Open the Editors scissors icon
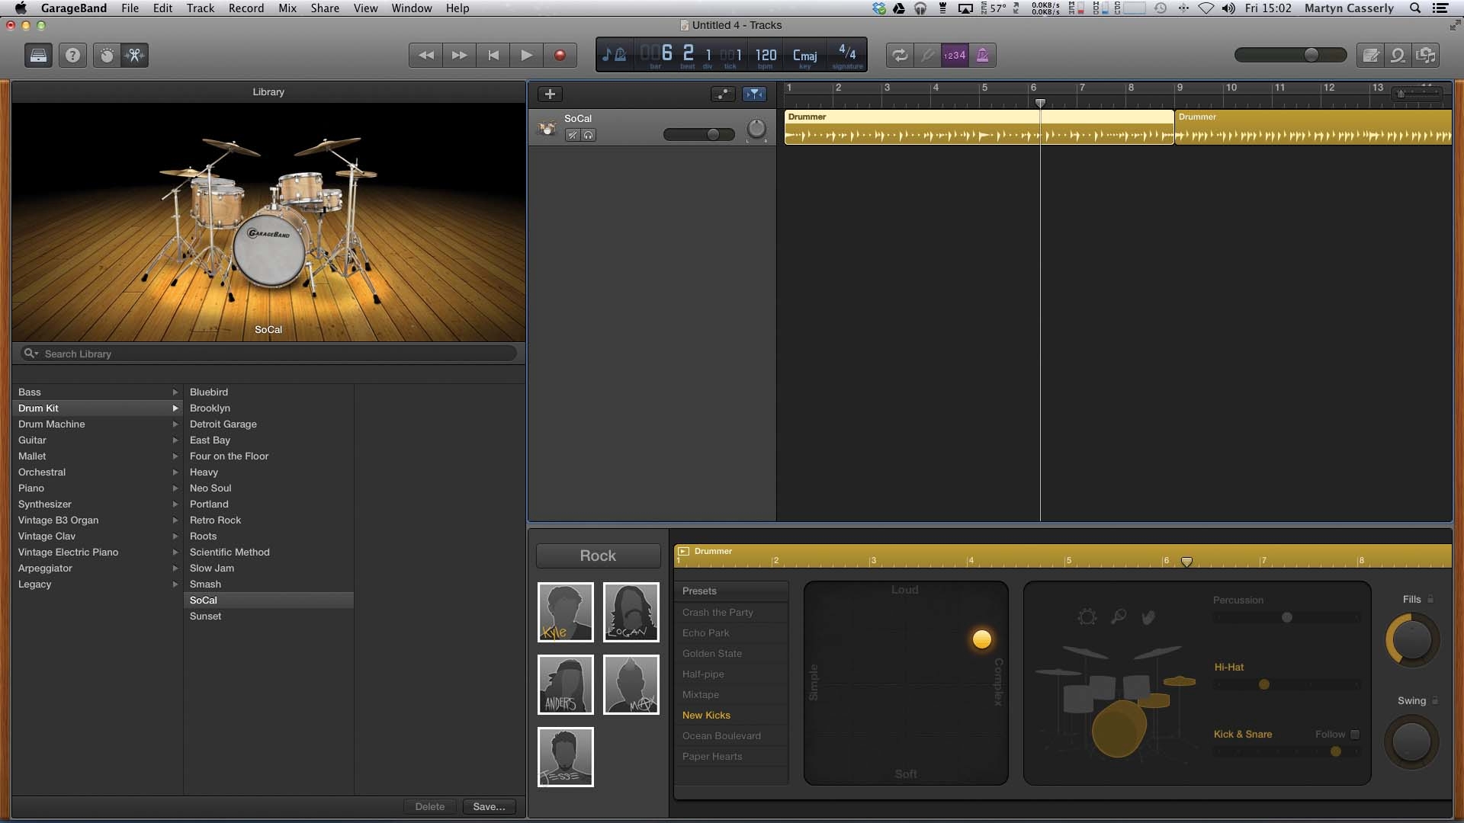 pyautogui.click(x=135, y=55)
